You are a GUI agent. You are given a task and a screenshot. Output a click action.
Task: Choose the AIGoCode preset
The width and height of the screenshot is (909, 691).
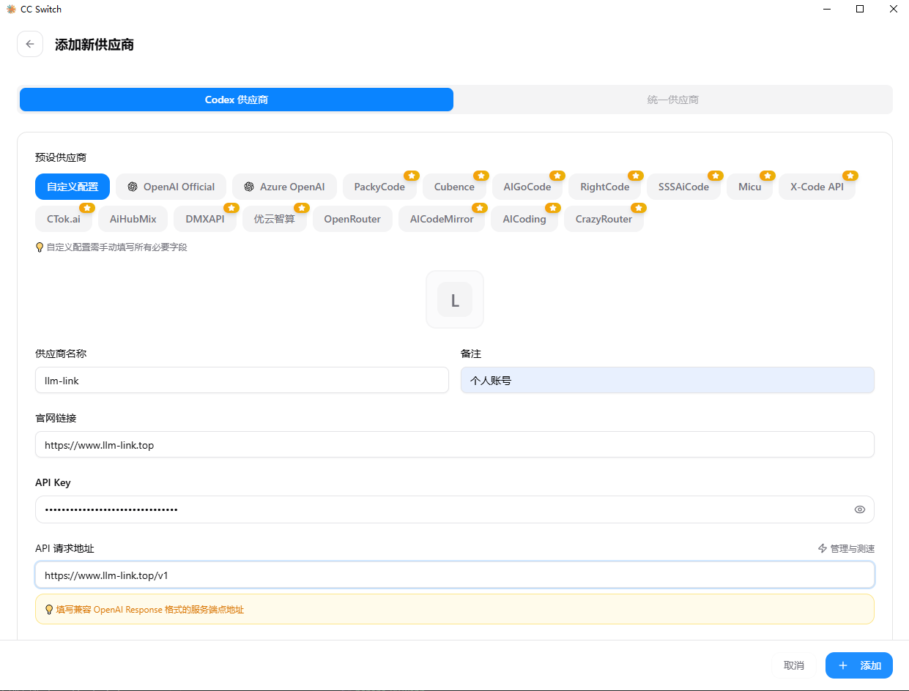point(527,187)
